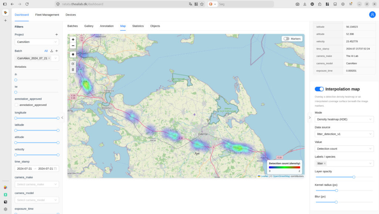
Task: Open the camera_make select dropdown
Action: [x=37, y=184]
